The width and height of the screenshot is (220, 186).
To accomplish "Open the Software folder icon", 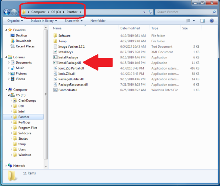I will coord(56,36).
